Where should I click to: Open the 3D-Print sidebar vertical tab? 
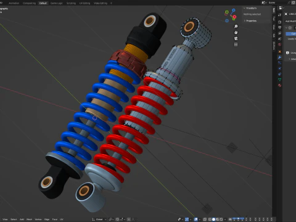[274, 46]
